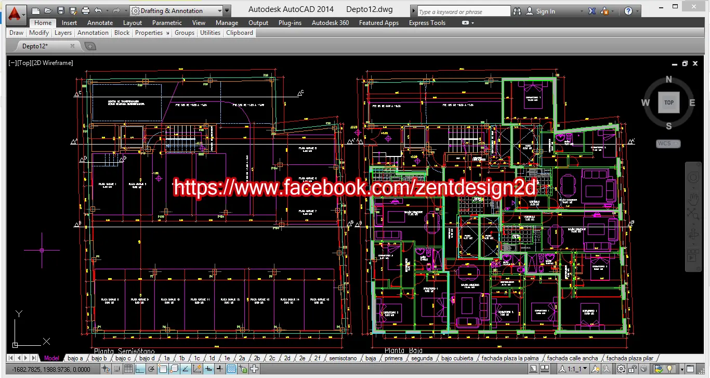
Task: Switch to the Home ribbon tab
Action: pos(43,23)
